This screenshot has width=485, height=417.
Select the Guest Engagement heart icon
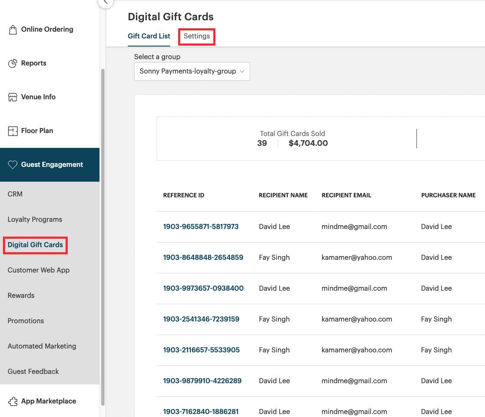[13, 164]
